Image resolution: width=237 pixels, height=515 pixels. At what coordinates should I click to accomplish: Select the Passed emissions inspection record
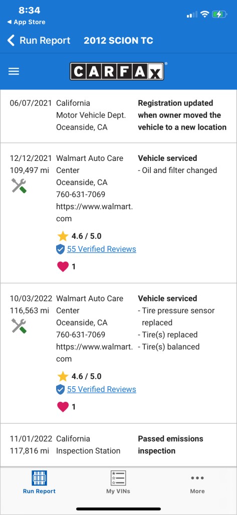pyautogui.click(x=118, y=445)
